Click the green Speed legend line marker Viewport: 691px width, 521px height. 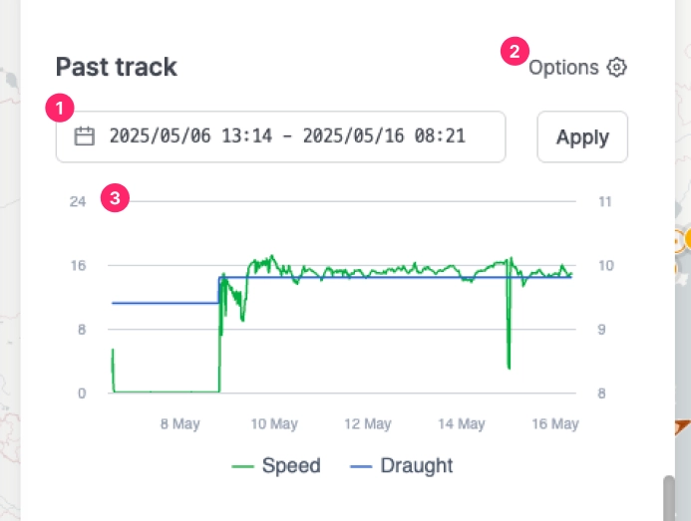243,466
